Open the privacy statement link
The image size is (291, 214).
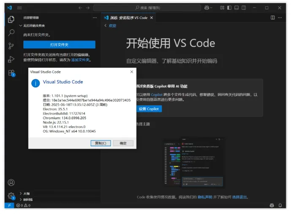[x=205, y=197]
